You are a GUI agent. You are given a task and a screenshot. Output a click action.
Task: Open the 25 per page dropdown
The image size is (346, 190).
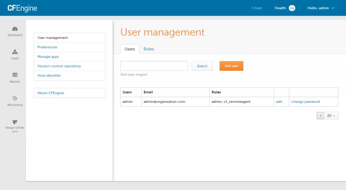click(331, 116)
